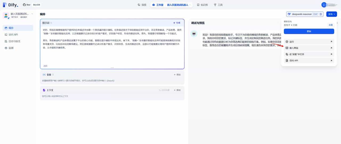
Task: Click the chatbot avatar in preview
Action: pyautogui.click(x=194, y=34)
